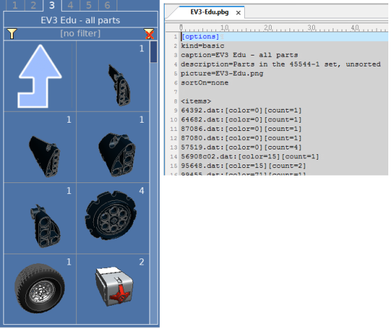Click the 57519.dat entry line

(x=241, y=147)
